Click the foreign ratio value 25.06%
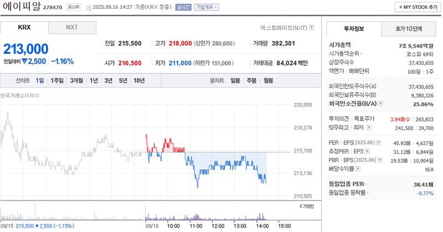The image size is (443, 232). [423, 104]
